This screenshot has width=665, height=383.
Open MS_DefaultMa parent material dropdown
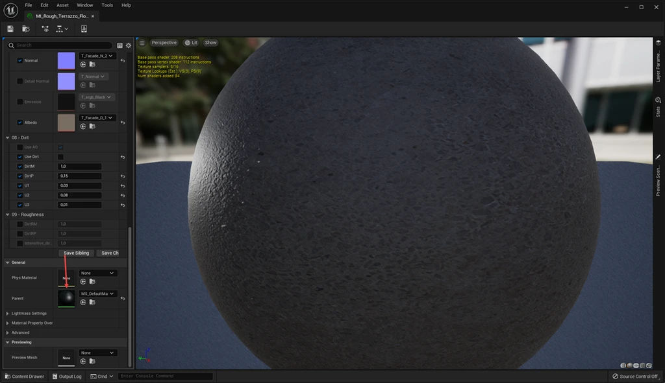[x=97, y=294]
